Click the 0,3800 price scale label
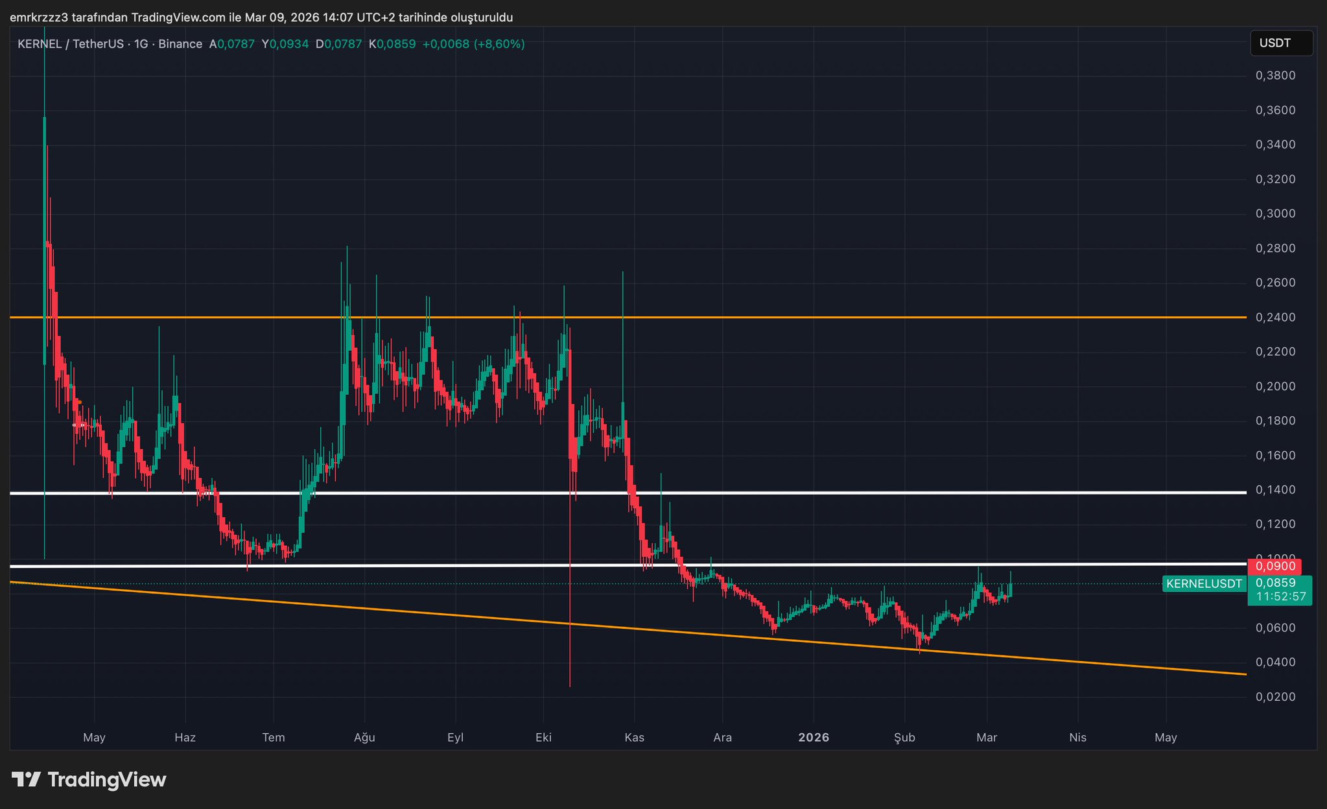The height and width of the screenshot is (809, 1327). point(1275,75)
